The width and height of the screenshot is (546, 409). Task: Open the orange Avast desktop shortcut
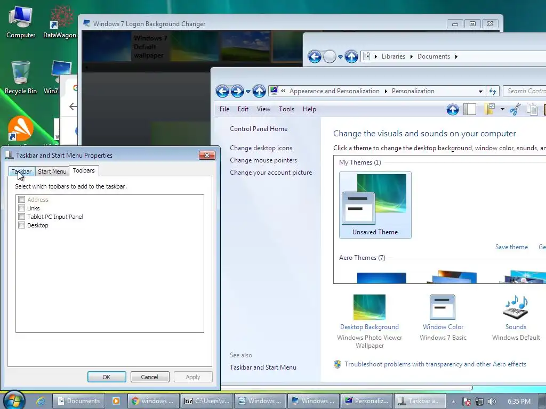pos(21,129)
